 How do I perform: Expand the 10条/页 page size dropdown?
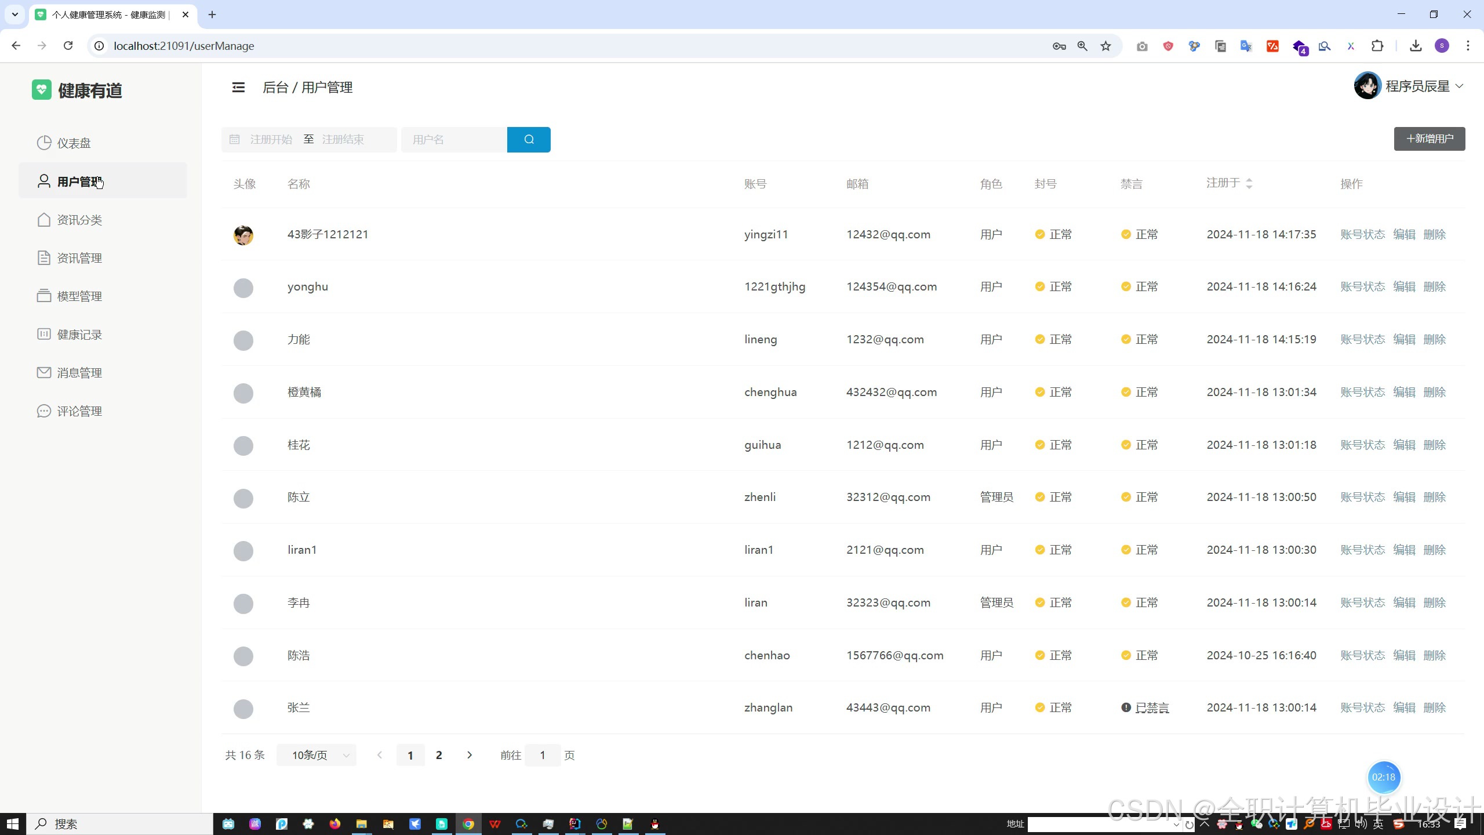317,755
